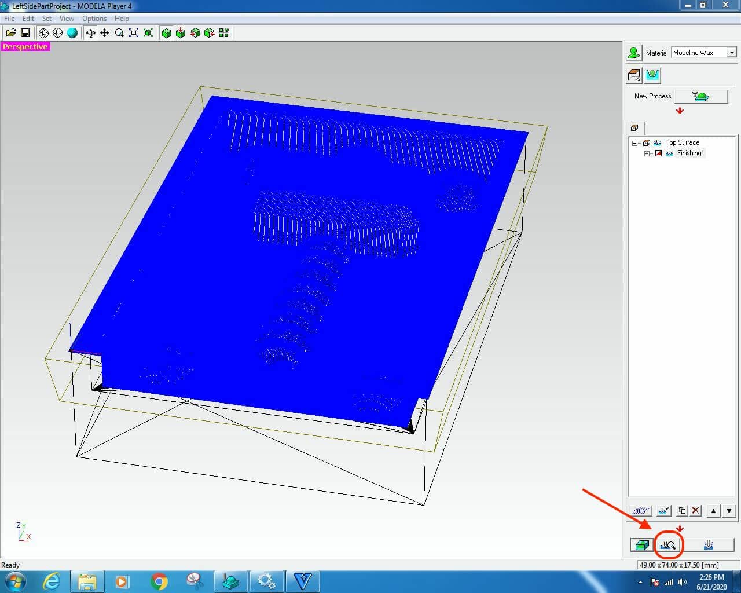Click the green block model view button

(x=641, y=545)
